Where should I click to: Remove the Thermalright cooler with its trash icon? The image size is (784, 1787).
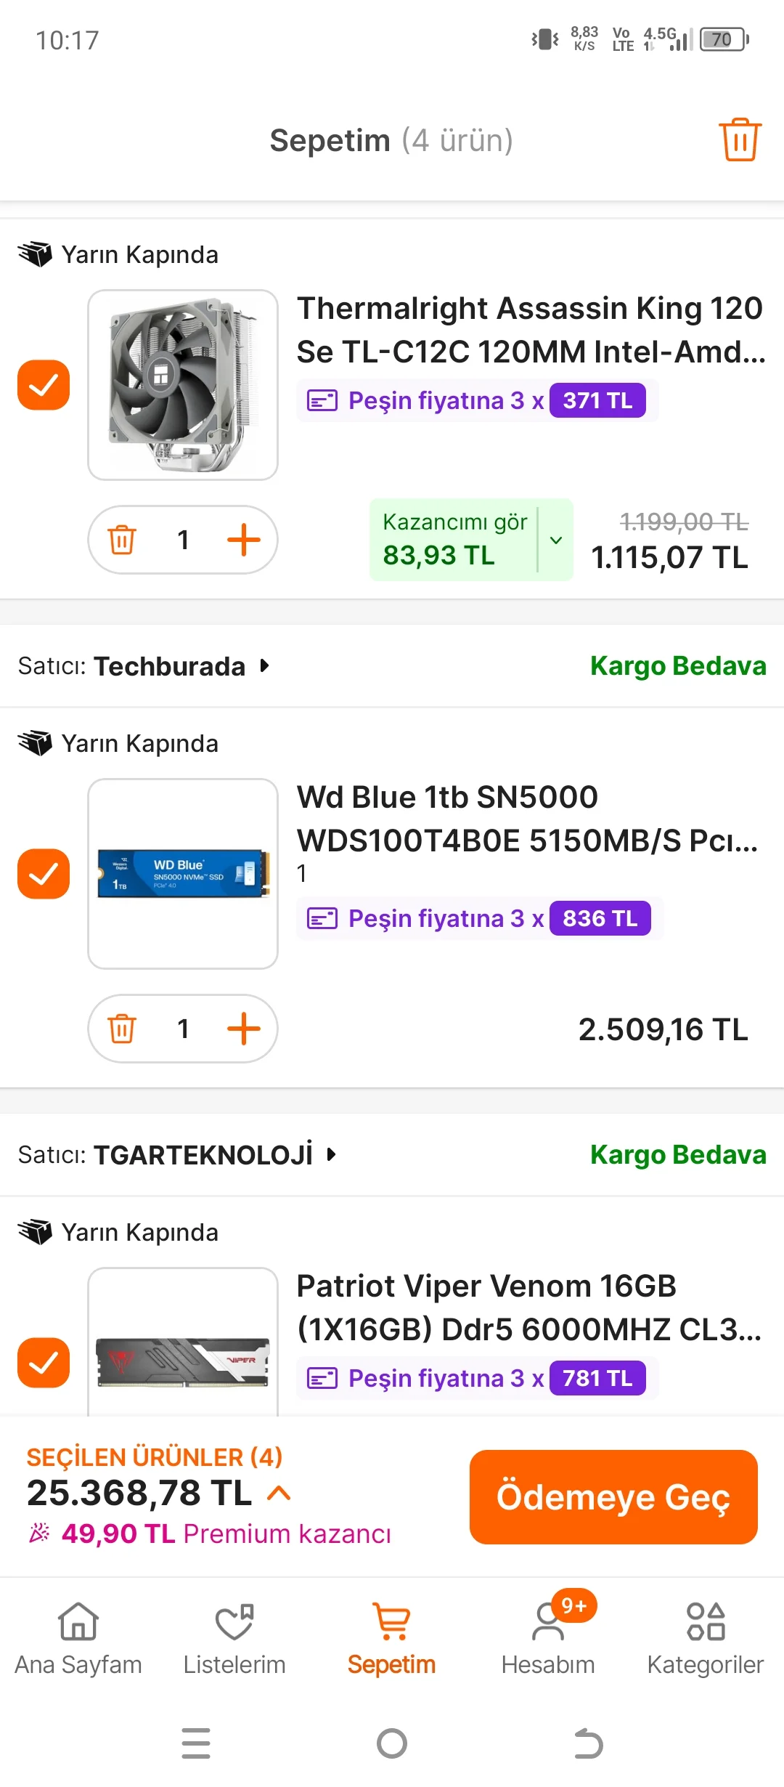[x=122, y=540]
